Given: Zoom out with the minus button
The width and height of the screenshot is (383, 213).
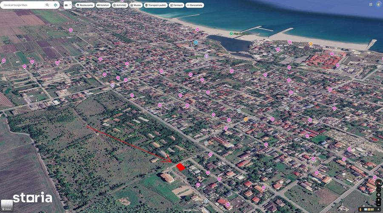Looking at the screenshot, I should point(379,204).
